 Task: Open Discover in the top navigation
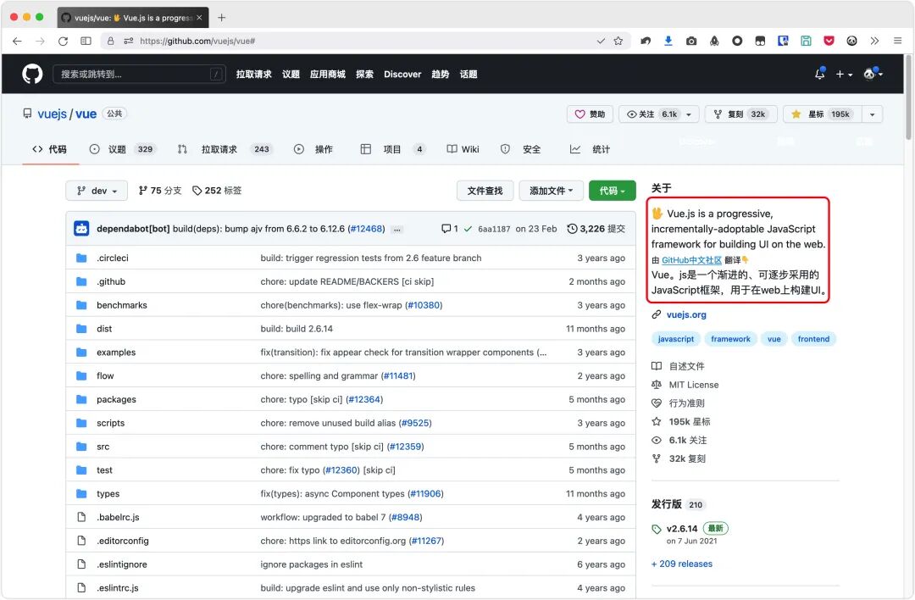tap(402, 74)
